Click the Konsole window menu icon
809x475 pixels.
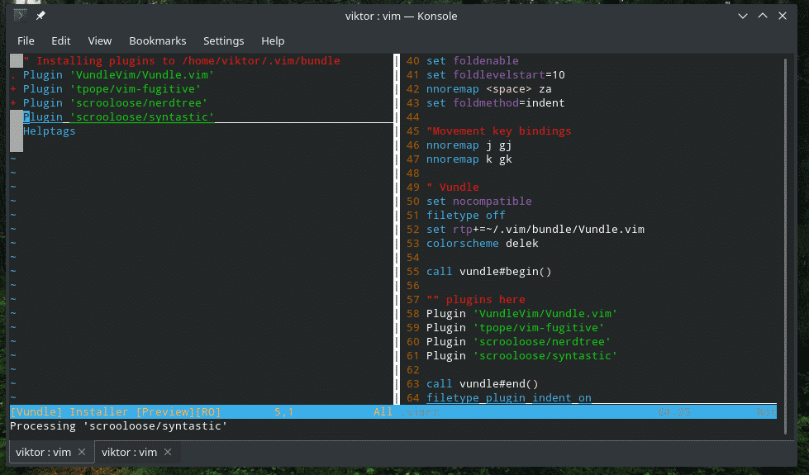pyautogui.click(x=21, y=16)
